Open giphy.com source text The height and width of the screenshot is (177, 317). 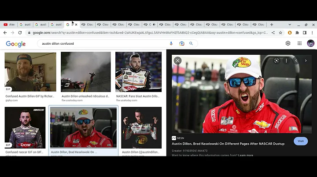(x=11, y=100)
